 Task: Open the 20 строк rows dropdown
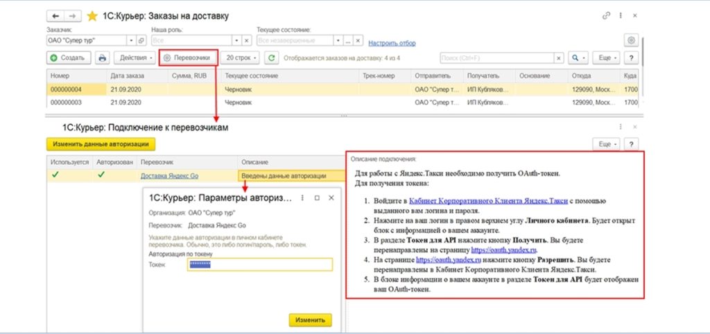(x=241, y=58)
